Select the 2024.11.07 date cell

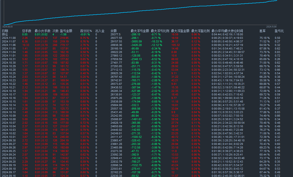click(9, 41)
